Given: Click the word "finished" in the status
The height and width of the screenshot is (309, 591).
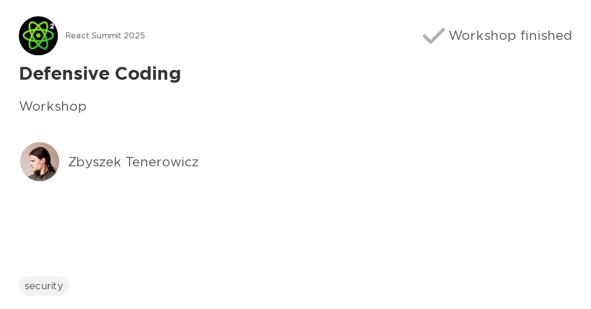Looking at the screenshot, I should tap(546, 35).
